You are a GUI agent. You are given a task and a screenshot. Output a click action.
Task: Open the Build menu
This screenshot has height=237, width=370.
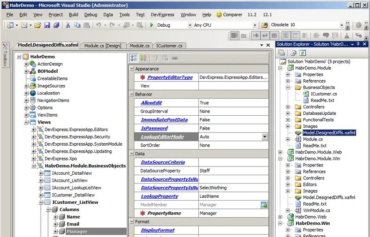[74, 15]
